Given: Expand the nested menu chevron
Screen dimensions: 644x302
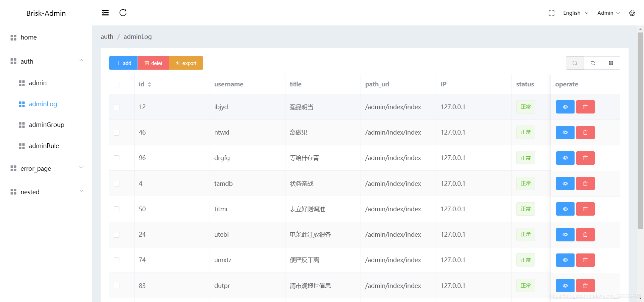Looking at the screenshot, I should 81,191.
